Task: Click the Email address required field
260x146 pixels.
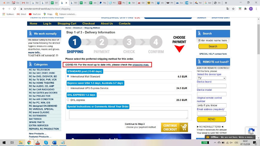Action: coord(212,113)
